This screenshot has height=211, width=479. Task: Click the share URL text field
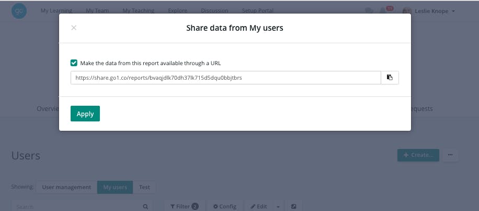coord(225,78)
